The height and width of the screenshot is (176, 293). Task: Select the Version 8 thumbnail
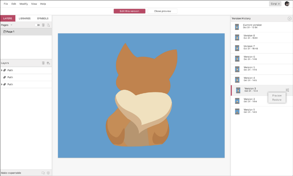tap(237, 37)
